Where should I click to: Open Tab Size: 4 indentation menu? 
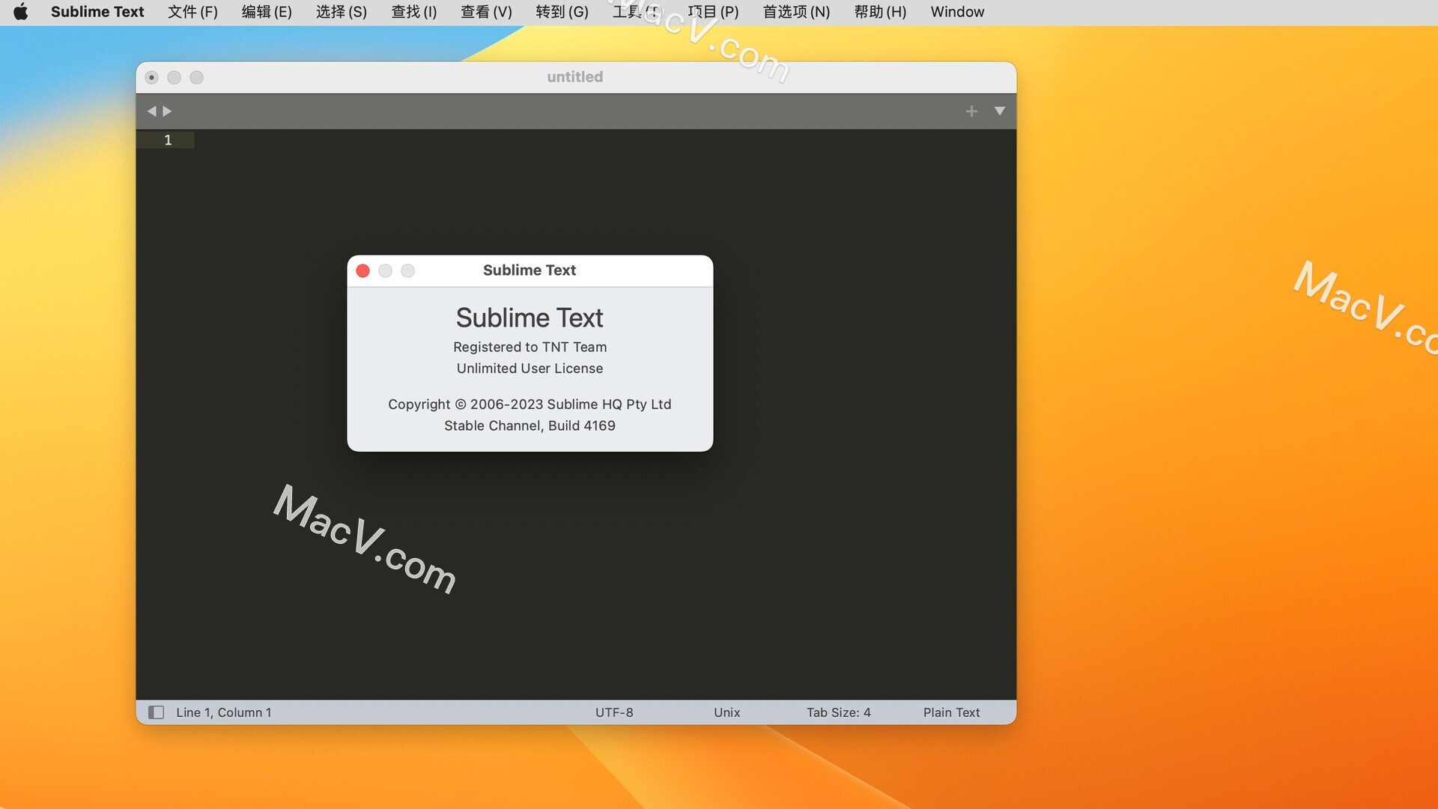click(839, 712)
